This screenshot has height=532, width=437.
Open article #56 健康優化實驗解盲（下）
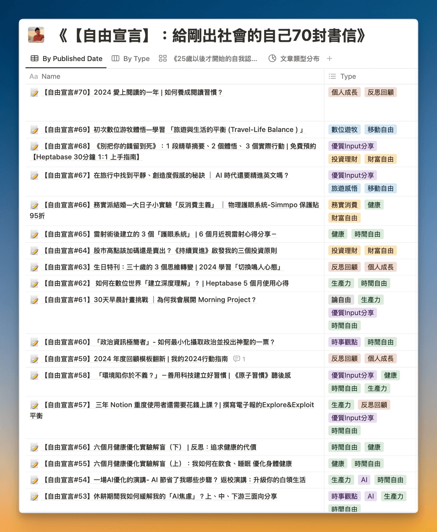[150, 447]
